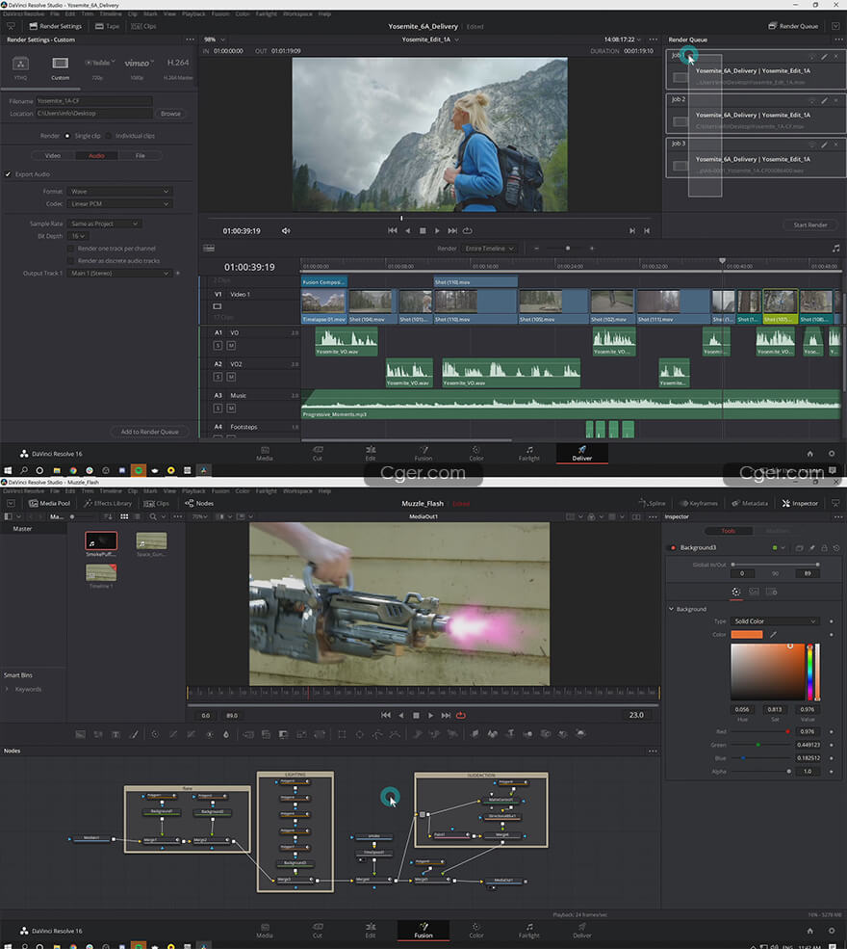
Task: Pick a color with the Inspector eyedropper
Action: 773,634
